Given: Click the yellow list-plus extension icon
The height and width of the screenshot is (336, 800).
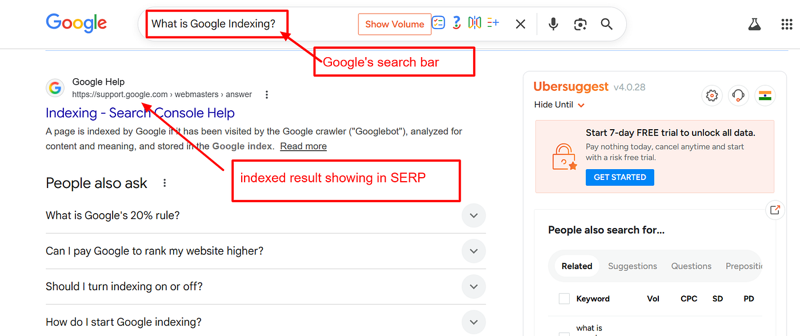Looking at the screenshot, I should tap(493, 22).
